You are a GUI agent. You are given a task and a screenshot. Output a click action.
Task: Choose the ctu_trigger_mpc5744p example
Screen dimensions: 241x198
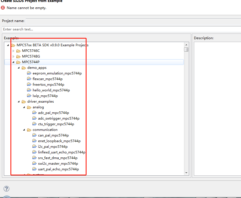(x=56, y=124)
